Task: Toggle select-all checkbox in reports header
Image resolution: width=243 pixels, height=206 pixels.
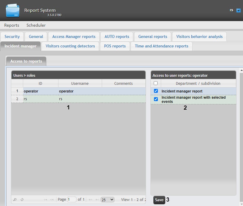Action: 156,83
